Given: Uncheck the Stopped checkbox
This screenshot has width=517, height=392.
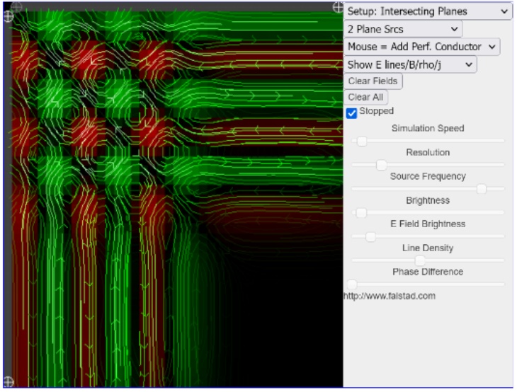Looking at the screenshot, I should pos(351,113).
